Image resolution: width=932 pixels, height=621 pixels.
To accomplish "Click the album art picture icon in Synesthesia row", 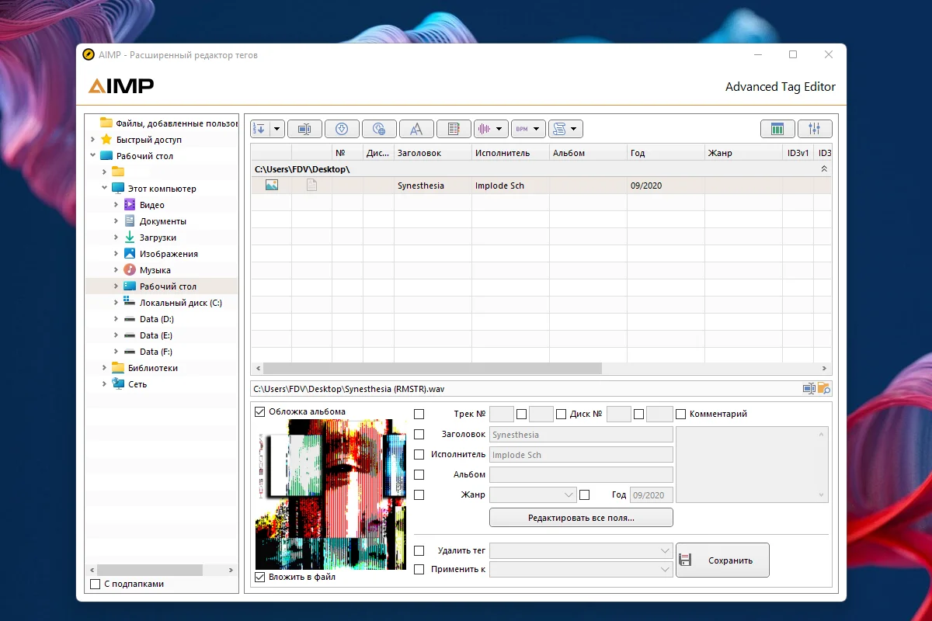I will pyautogui.click(x=272, y=186).
